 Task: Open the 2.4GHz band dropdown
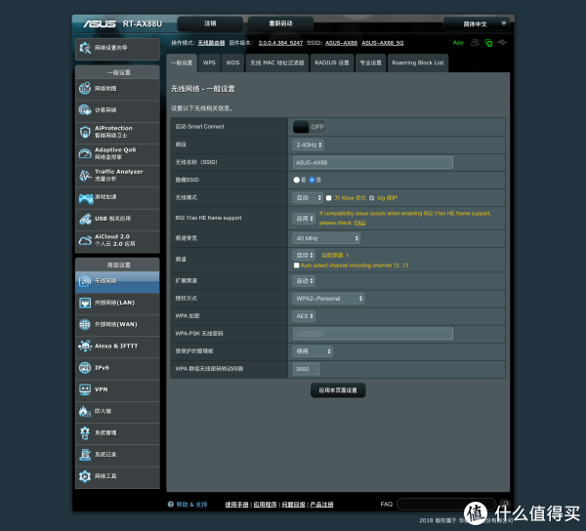pyautogui.click(x=311, y=144)
